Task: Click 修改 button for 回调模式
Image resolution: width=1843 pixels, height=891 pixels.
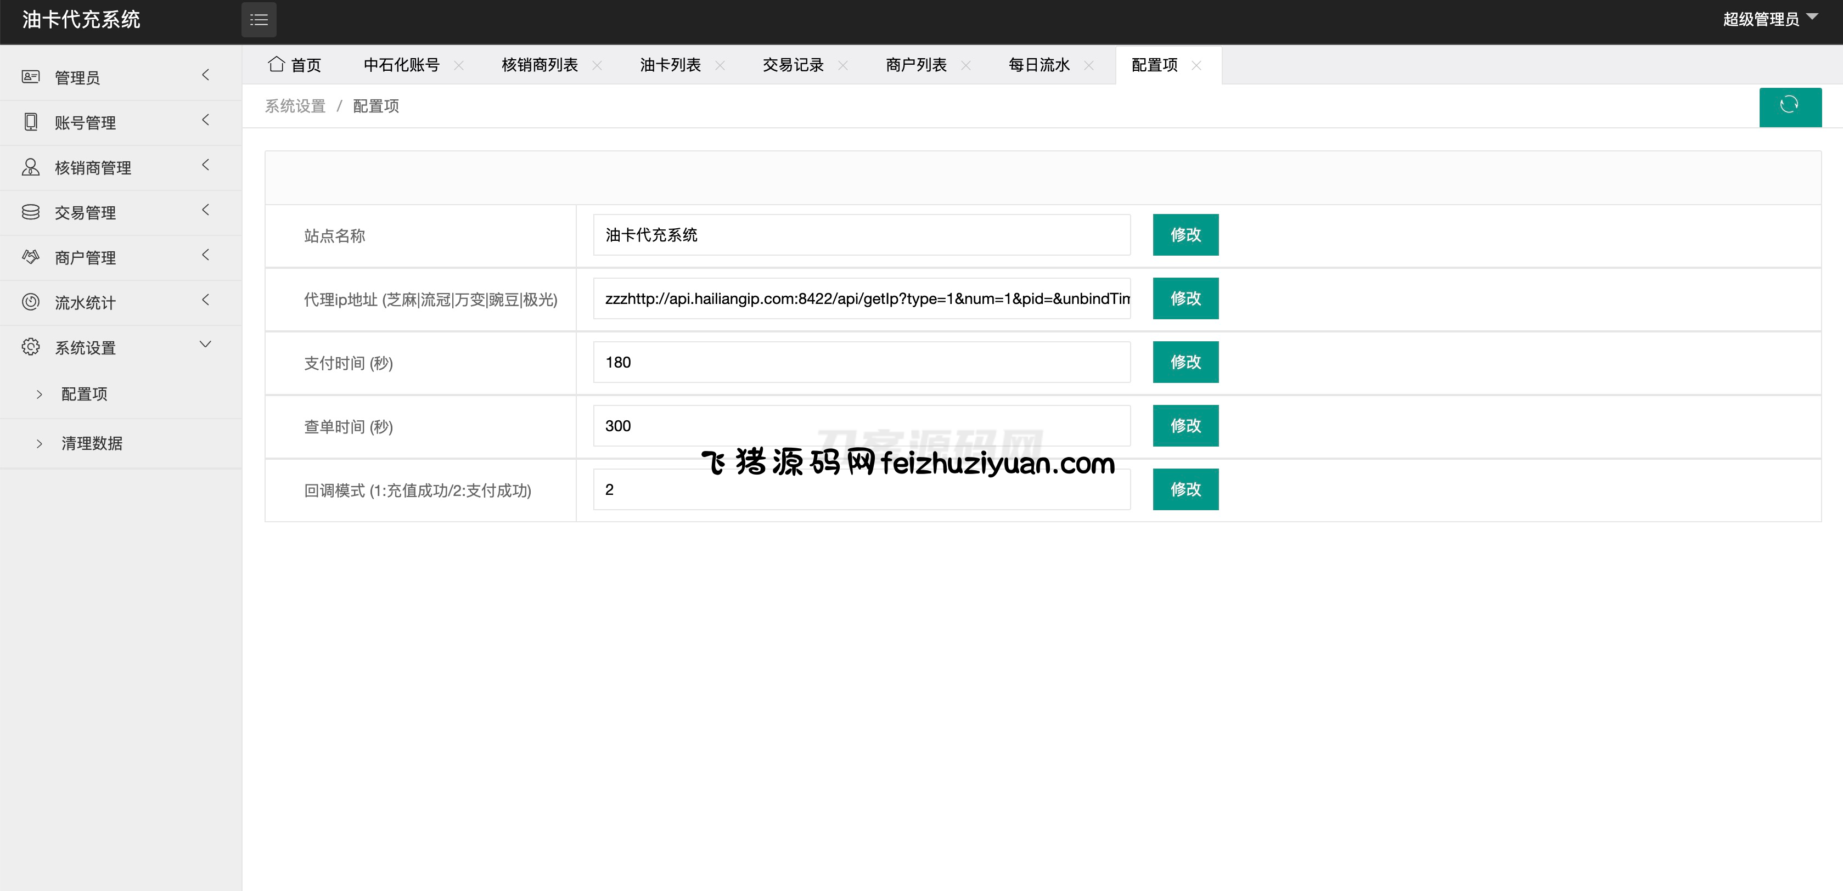Action: [1185, 489]
